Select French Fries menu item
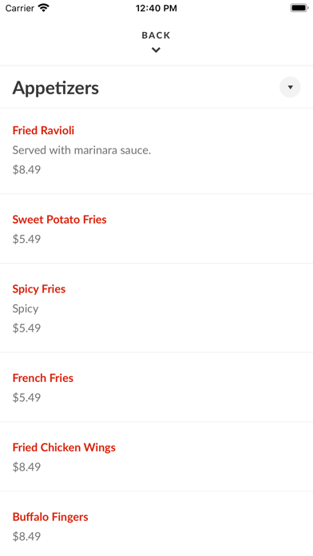 [x=156, y=387]
